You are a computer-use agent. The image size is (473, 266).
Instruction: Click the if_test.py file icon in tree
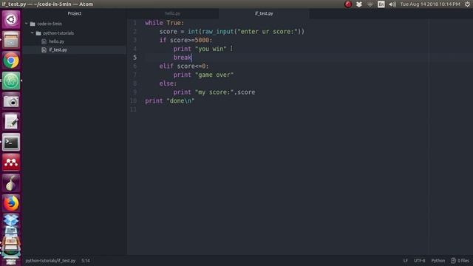tap(44, 50)
